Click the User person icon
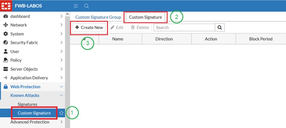The width and height of the screenshot is (286, 128). coord(5,52)
